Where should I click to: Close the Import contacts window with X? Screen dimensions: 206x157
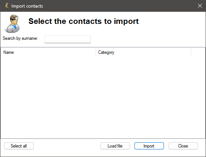(200, 6)
